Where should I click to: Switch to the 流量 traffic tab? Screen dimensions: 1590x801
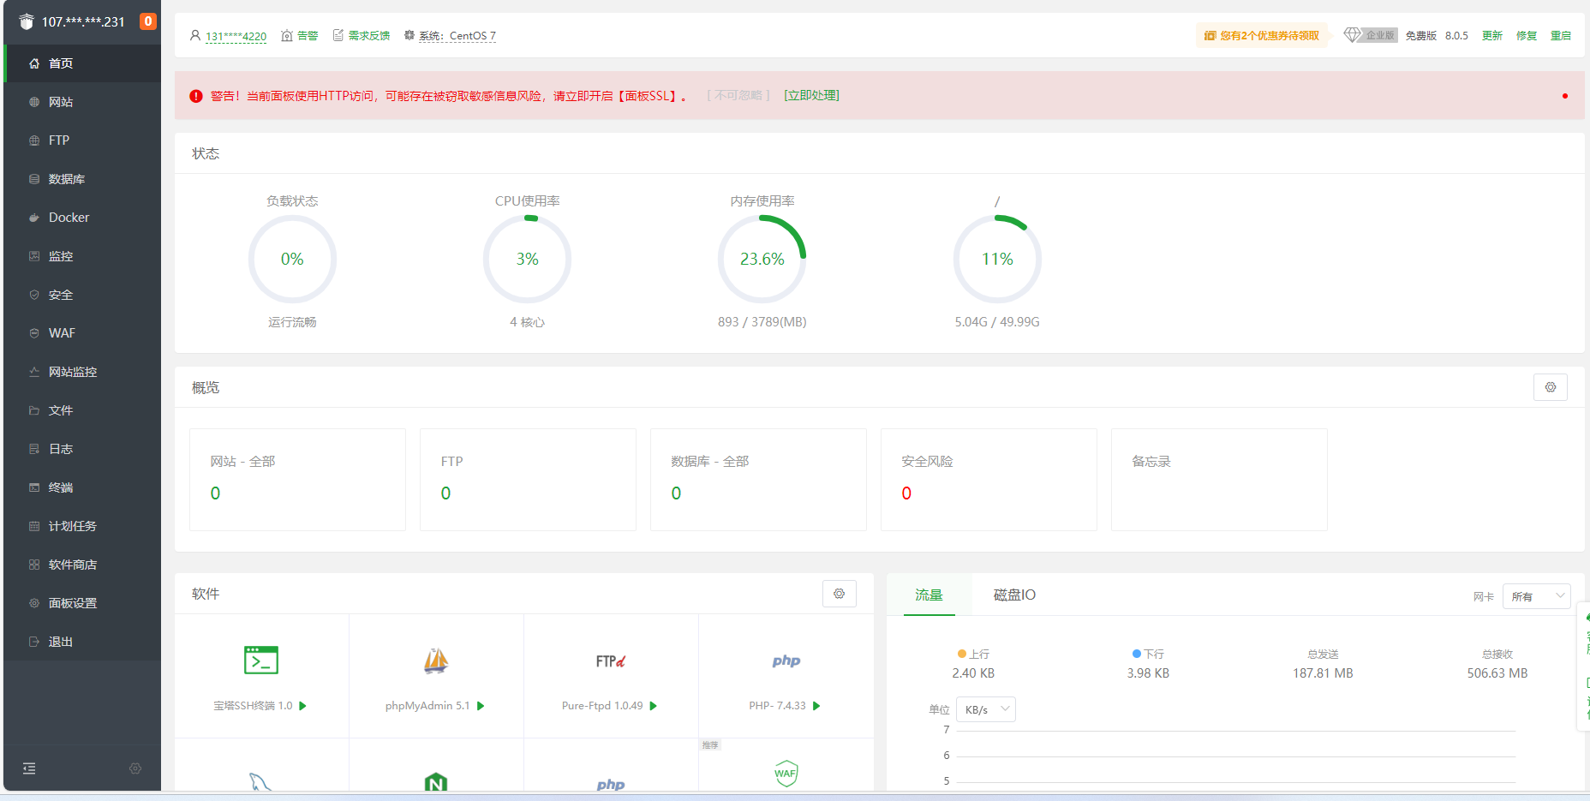(929, 595)
